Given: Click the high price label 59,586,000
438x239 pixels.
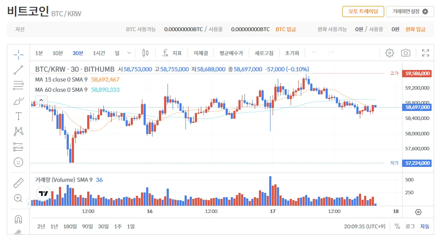Looking at the screenshot, I should coord(417,74).
